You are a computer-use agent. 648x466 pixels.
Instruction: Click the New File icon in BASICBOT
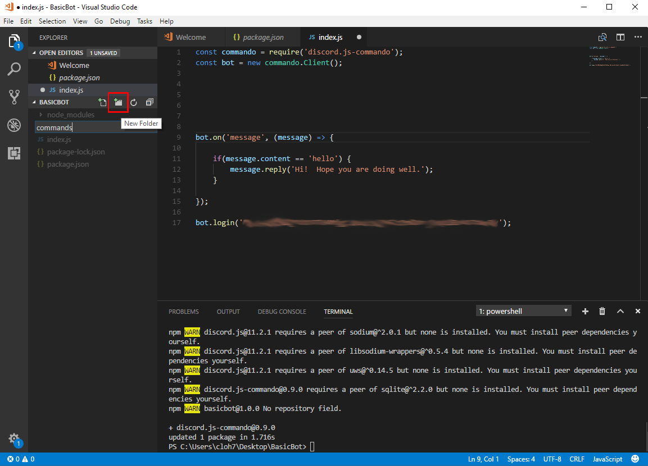(102, 102)
